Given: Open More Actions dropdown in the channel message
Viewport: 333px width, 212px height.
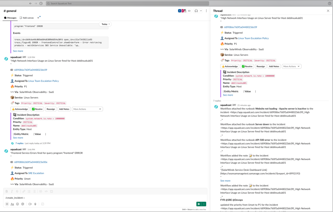Looking at the screenshot, I should (x=87, y=109).
